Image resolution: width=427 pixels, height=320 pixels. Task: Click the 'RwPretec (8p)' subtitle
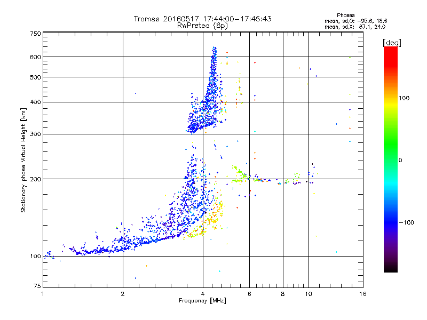pyautogui.click(x=202, y=26)
